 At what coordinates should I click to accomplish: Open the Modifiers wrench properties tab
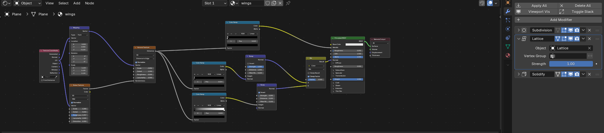[x=508, y=11]
